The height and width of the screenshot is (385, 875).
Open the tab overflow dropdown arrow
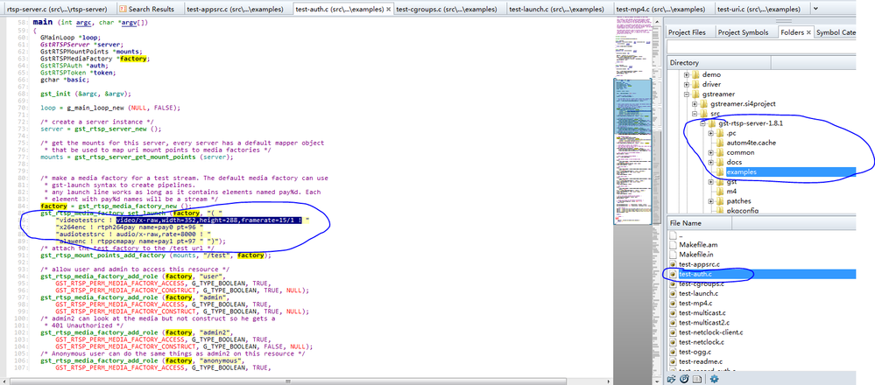tap(815, 9)
